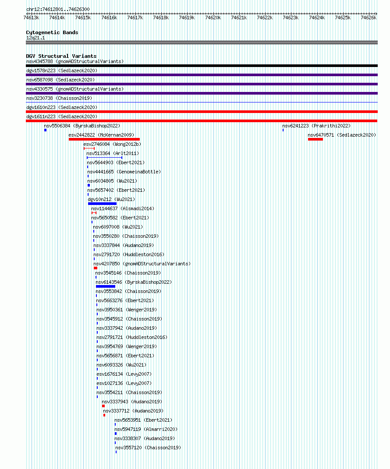This screenshot has height=469, width=390.
Task: Select nsv5947119 (Almarri2020) label
Action: (146, 429)
